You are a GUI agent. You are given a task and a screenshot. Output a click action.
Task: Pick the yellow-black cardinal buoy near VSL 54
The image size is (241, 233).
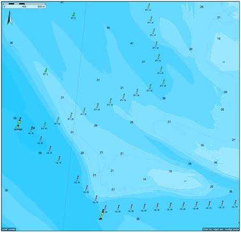click(102, 214)
